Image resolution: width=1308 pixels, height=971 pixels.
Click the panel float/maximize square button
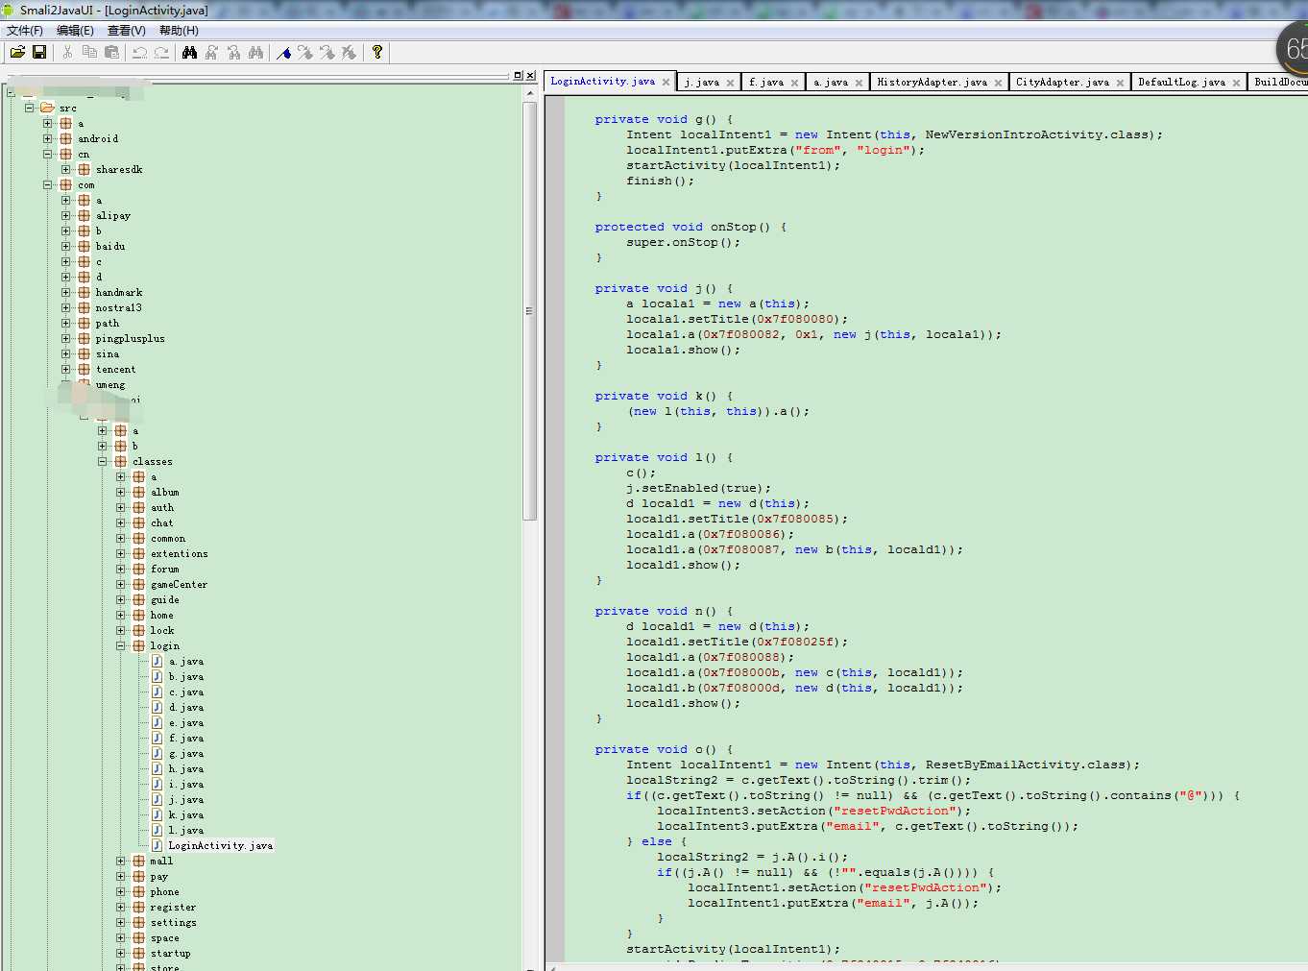click(519, 76)
